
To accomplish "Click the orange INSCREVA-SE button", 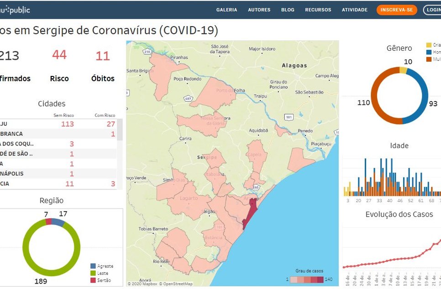I will click(397, 10).
